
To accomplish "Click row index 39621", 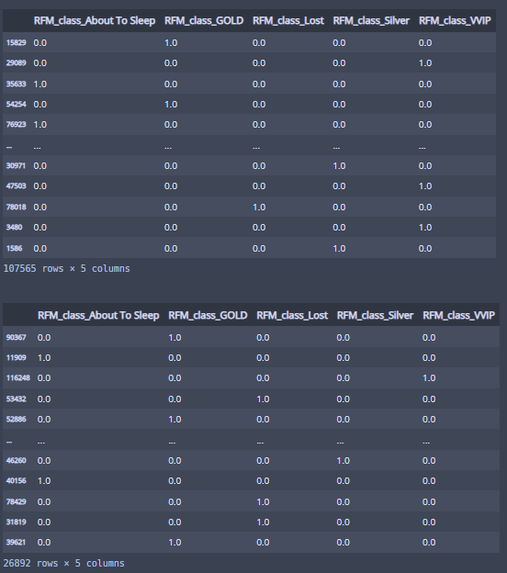I will click(x=17, y=543).
